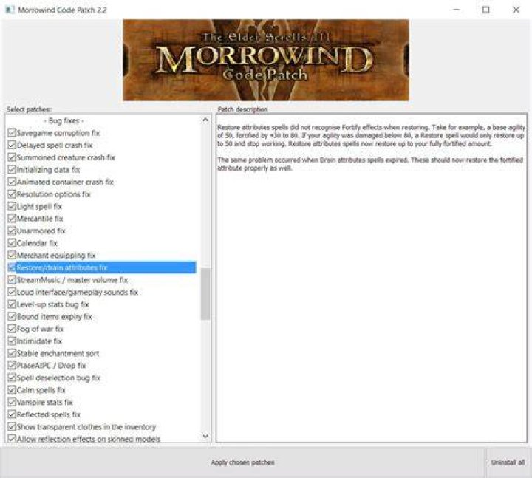Select the 'Restore/drain attributes fix' label
The width and height of the screenshot is (532, 478).
(x=62, y=267)
